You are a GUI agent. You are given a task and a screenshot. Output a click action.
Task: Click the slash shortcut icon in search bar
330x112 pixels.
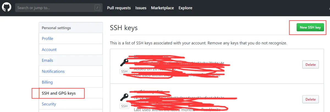97,8
